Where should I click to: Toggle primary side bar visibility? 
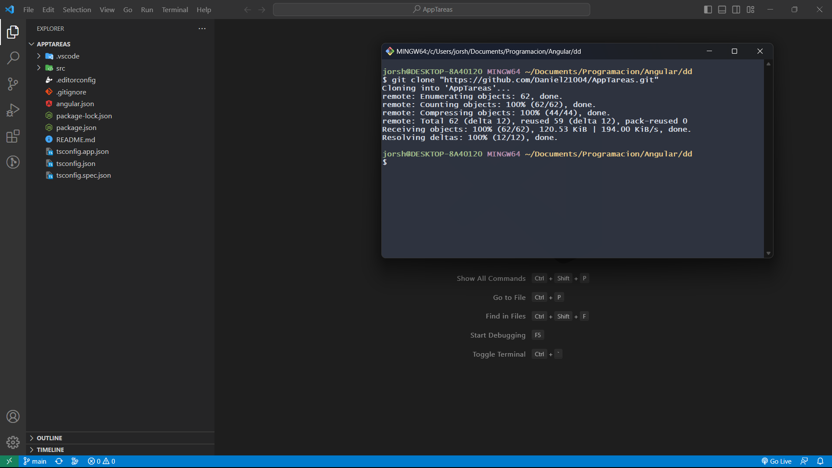(708, 10)
